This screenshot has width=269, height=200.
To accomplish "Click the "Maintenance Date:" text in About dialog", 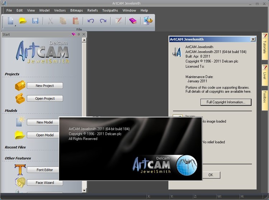I will click(x=199, y=77).
